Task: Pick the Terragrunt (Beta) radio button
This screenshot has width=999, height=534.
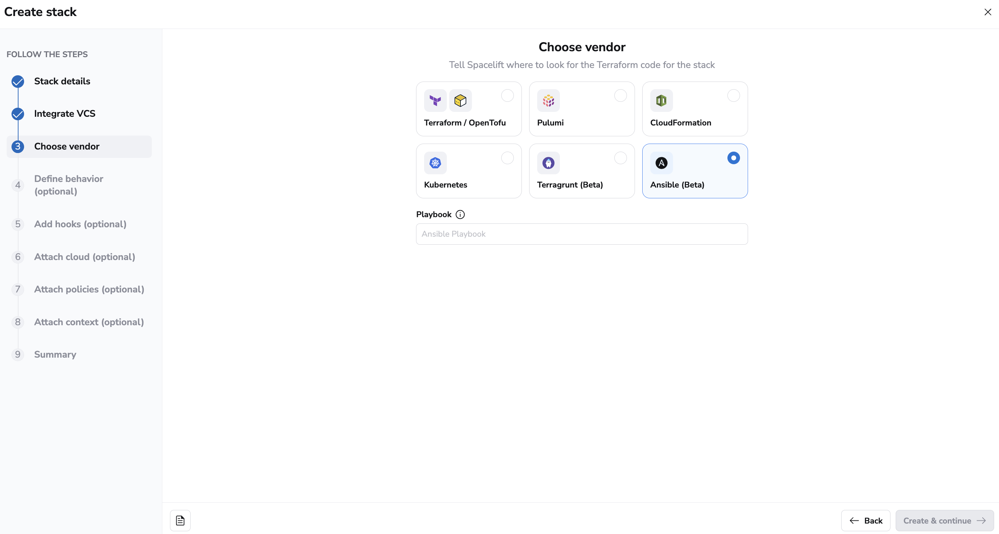Action: (x=621, y=158)
